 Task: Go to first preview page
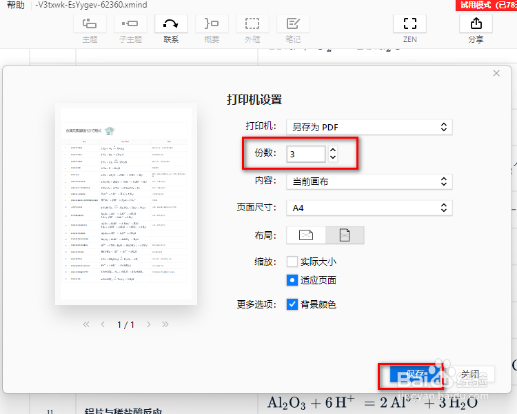pos(86,324)
